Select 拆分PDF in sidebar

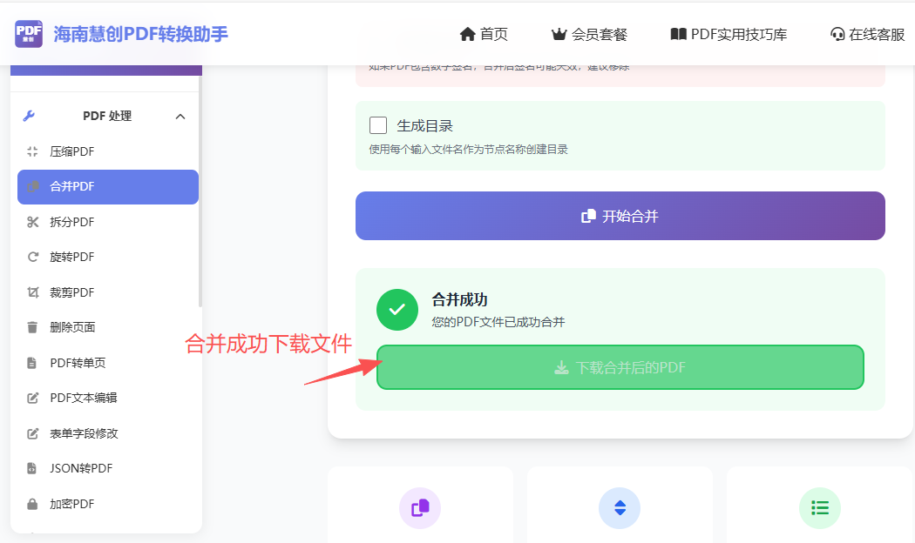coord(108,222)
